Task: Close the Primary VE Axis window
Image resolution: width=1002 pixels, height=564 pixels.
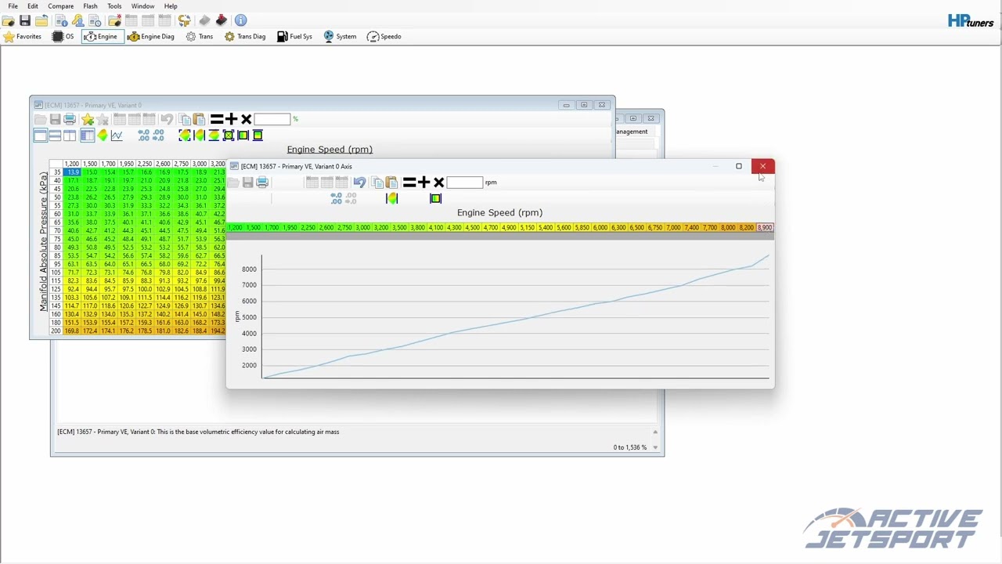Action: click(x=762, y=166)
